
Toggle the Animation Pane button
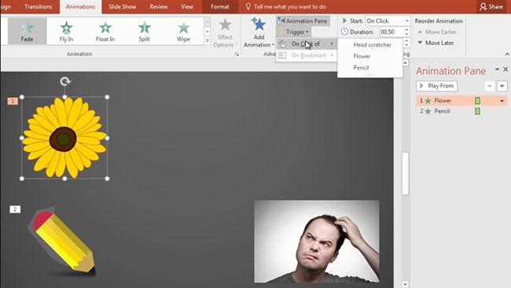coord(303,21)
